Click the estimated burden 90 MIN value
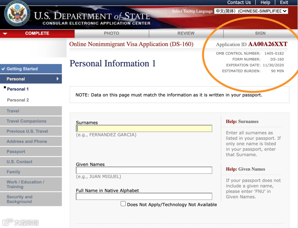The image size is (298, 228). (x=277, y=71)
